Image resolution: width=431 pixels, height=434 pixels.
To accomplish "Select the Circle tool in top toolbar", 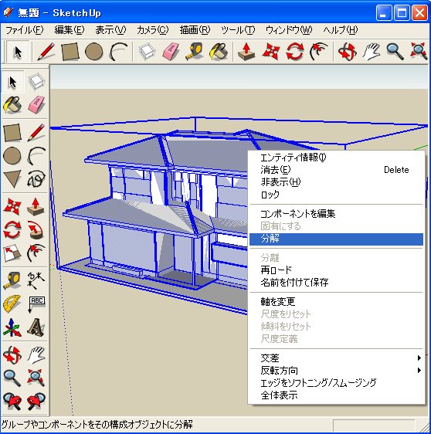I will (x=93, y=52).
